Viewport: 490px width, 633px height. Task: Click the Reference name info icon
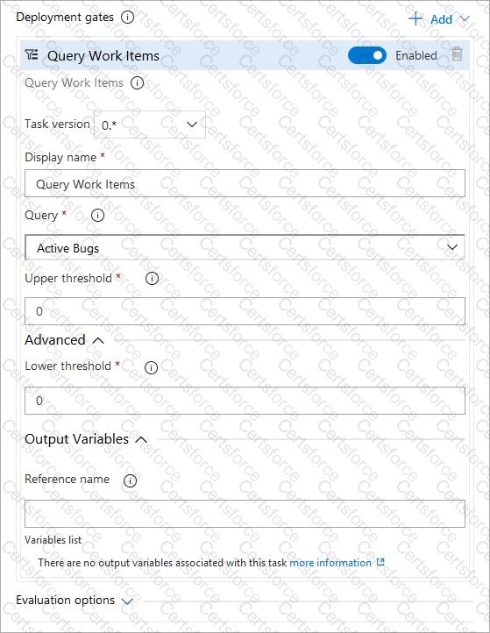130,480
